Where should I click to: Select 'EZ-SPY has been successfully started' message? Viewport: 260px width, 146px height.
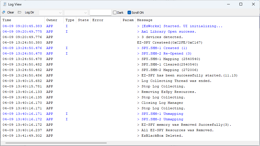187,75
